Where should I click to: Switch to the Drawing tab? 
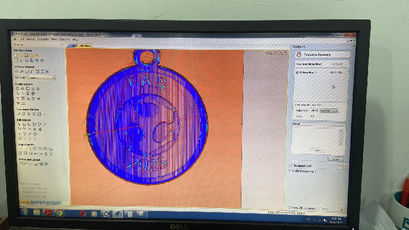[x=24, y=202]
